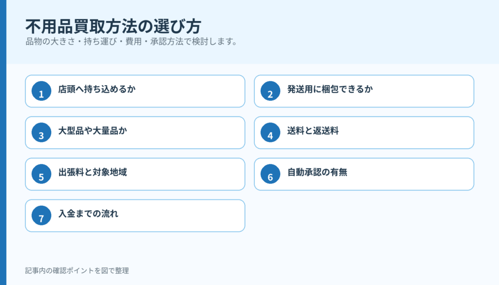Viewport: 499px width, 285px height.
Task: Click empty area of card number 7
Action: coord(181,216)
